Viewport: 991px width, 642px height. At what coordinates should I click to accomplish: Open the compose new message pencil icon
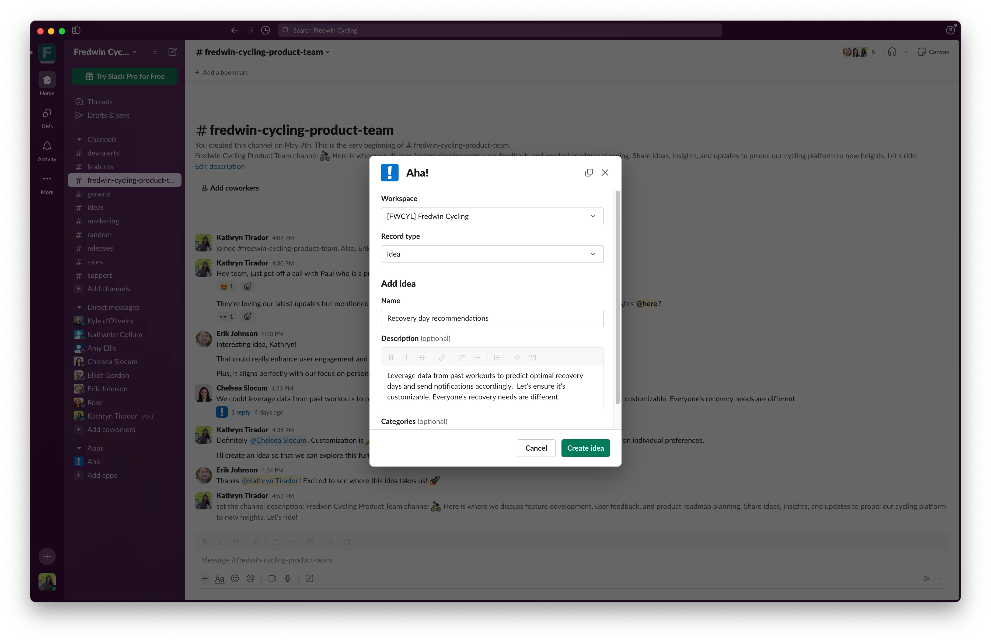tap(172, 52)
